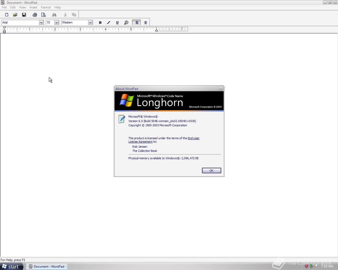Open the font color palette
Viewport: 338px width, 270px height.
126,23
